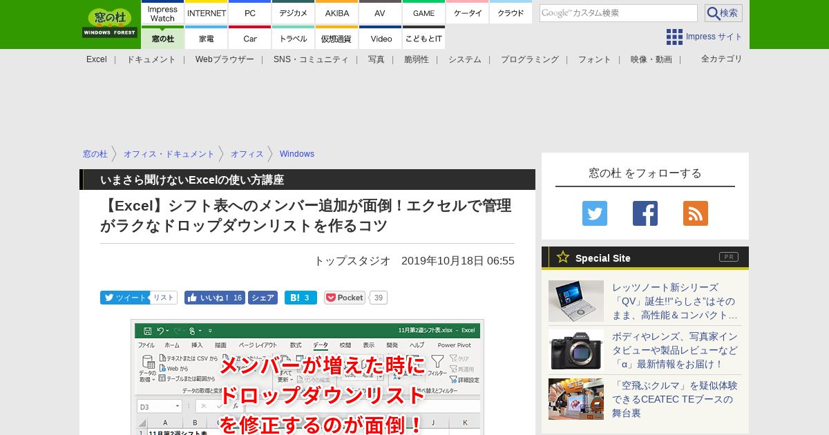Open the レッツノート新シリーズ QV article link
829x435 pixels.
[675, 301]
